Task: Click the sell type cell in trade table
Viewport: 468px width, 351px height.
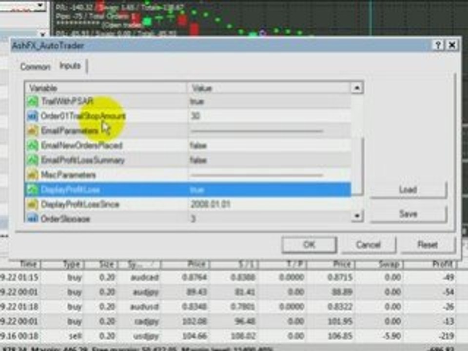Action: [75, 336]
